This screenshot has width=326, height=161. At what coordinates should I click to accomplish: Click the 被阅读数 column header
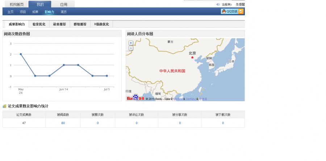click(63, 115)
